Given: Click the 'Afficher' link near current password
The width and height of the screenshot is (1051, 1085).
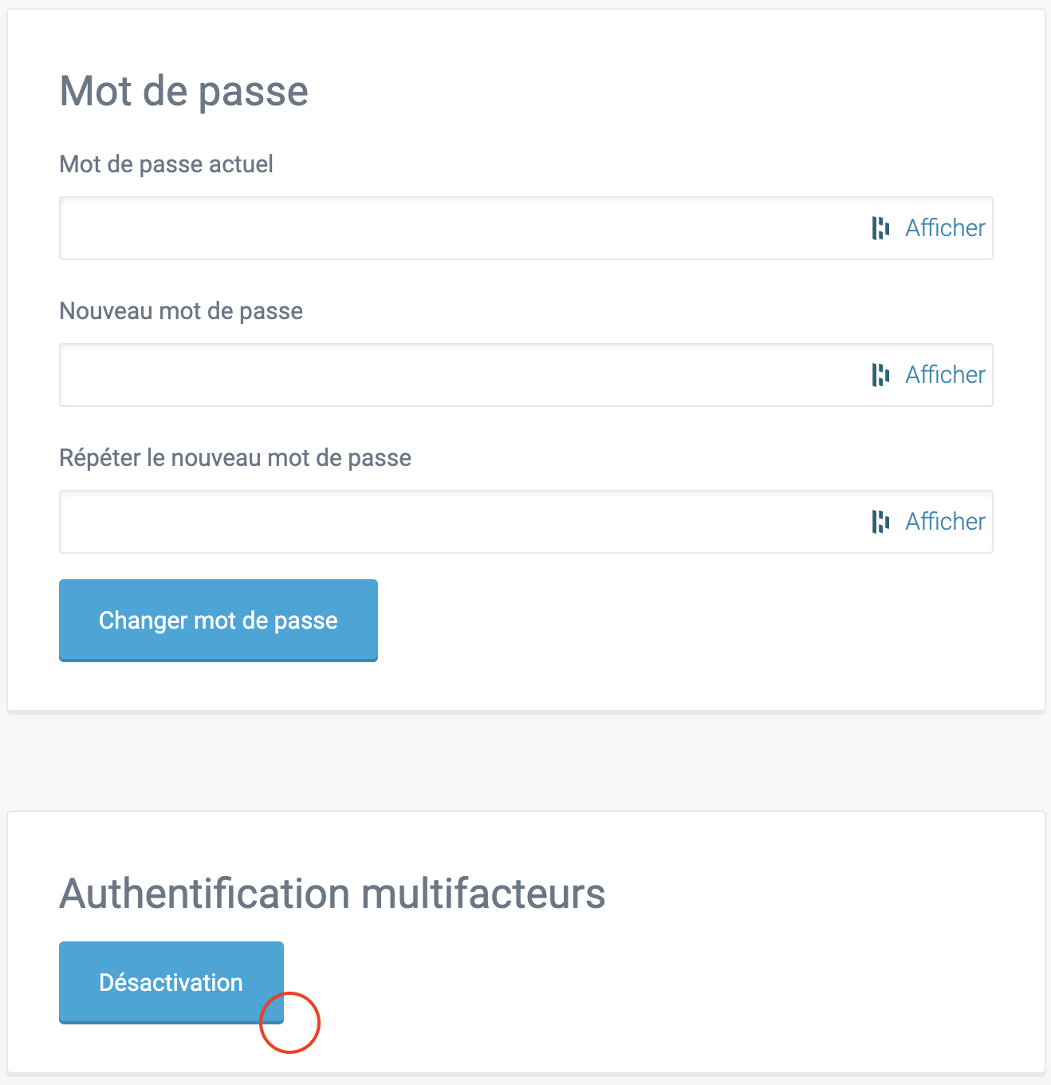Looking at the screenshot, I should click(x=944, y=227).
